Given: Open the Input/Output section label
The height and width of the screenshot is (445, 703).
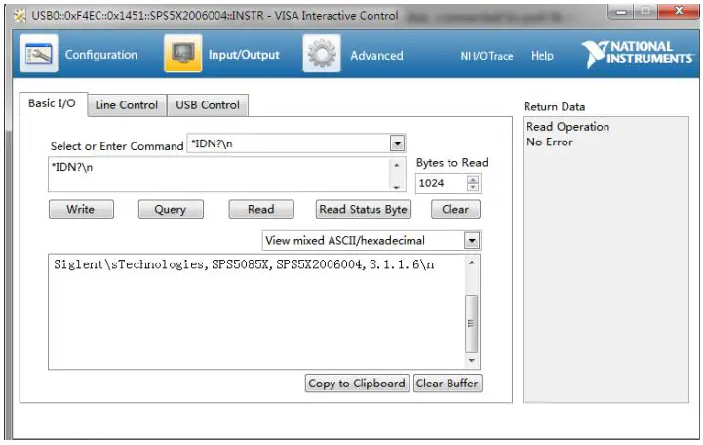Looking at the screenshot, I should click(x=244, y=55).
